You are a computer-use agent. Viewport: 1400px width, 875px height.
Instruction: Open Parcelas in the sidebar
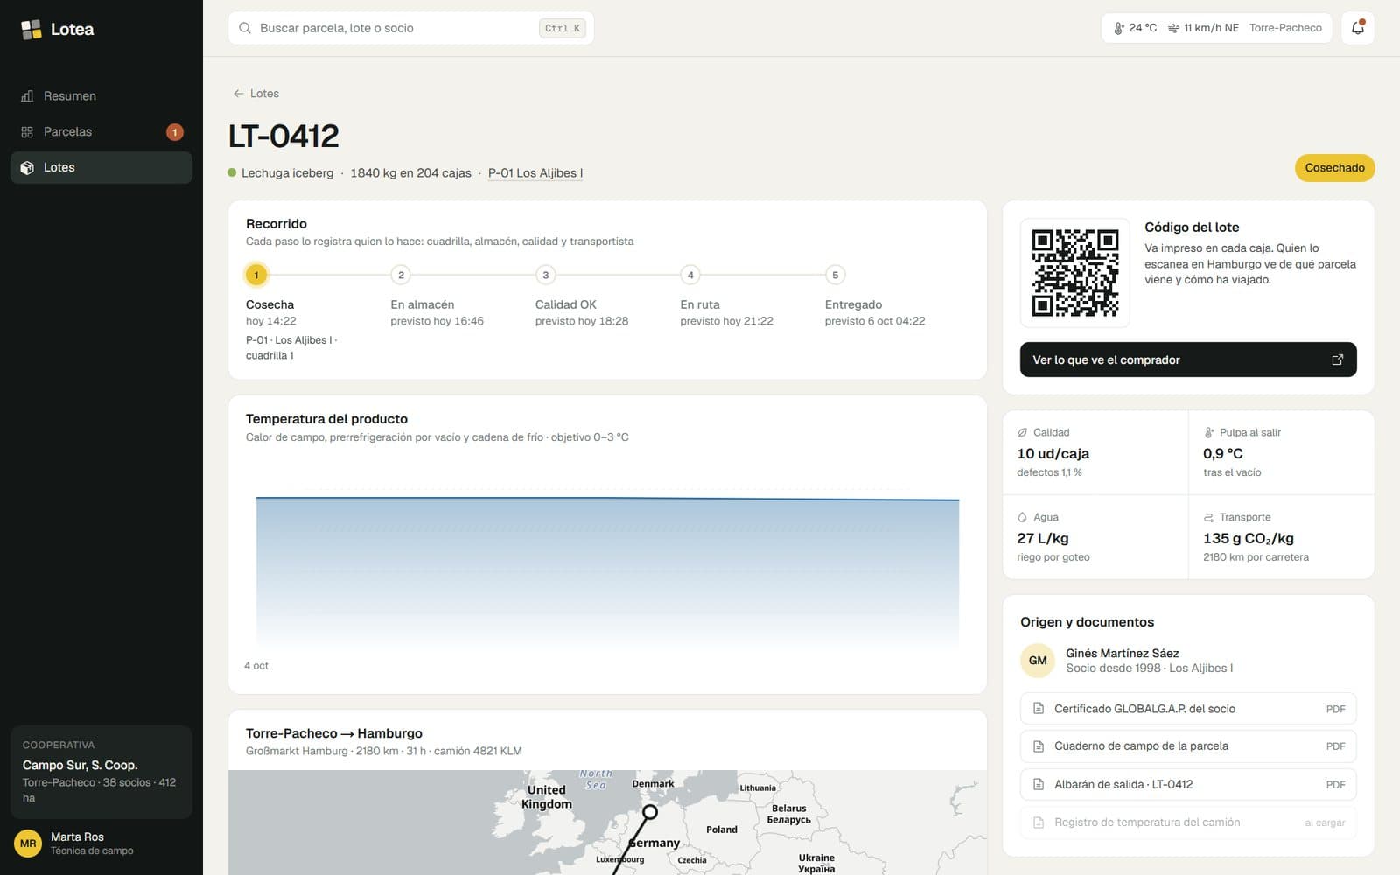[x=101, y=132]
